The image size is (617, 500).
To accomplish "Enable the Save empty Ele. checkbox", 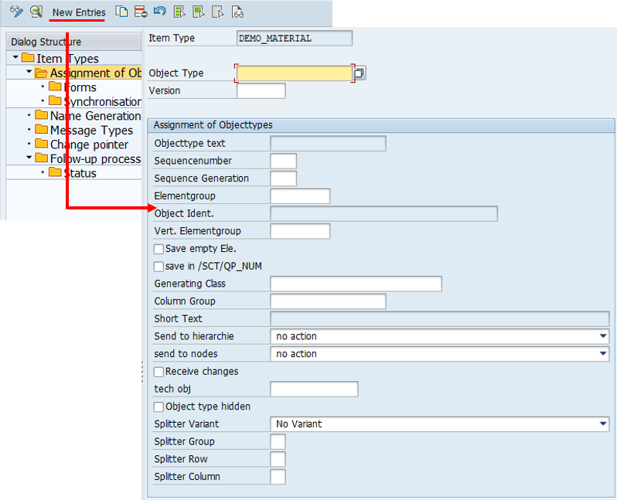I will [x=159, y=249].
